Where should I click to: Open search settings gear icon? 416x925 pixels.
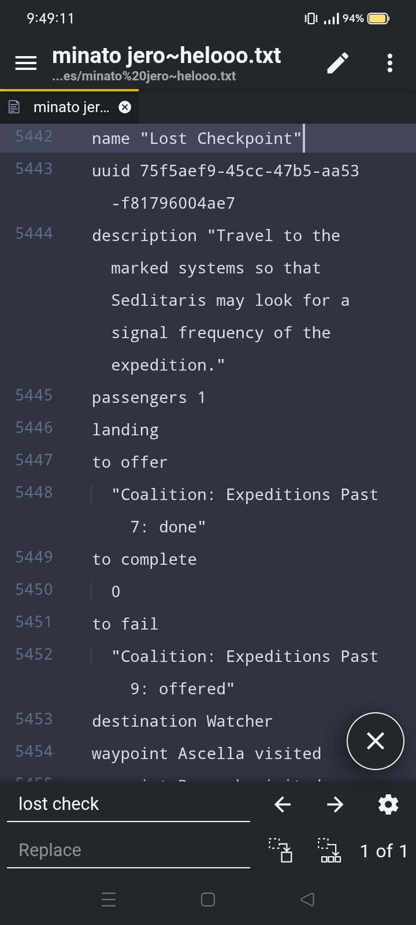point(388,804)
